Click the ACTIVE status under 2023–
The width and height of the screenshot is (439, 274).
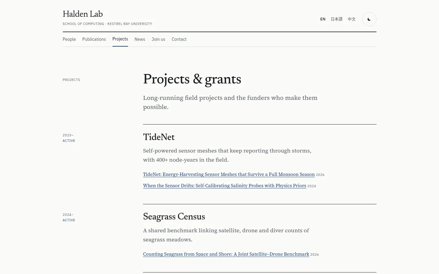click(69, 141)
